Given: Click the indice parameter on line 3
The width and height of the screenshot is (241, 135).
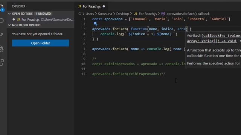Looking at the screenshot, I should pyautogui.click(x=167, y=29).
